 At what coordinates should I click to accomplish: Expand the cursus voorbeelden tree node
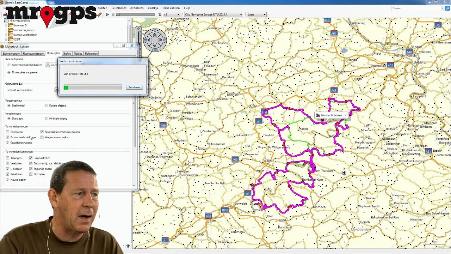pyautogui.click(x=6, y=35)
